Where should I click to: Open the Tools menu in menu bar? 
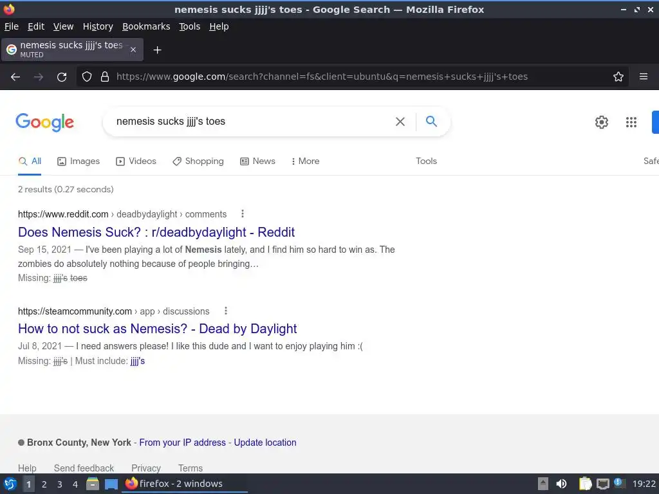(190, 26)
